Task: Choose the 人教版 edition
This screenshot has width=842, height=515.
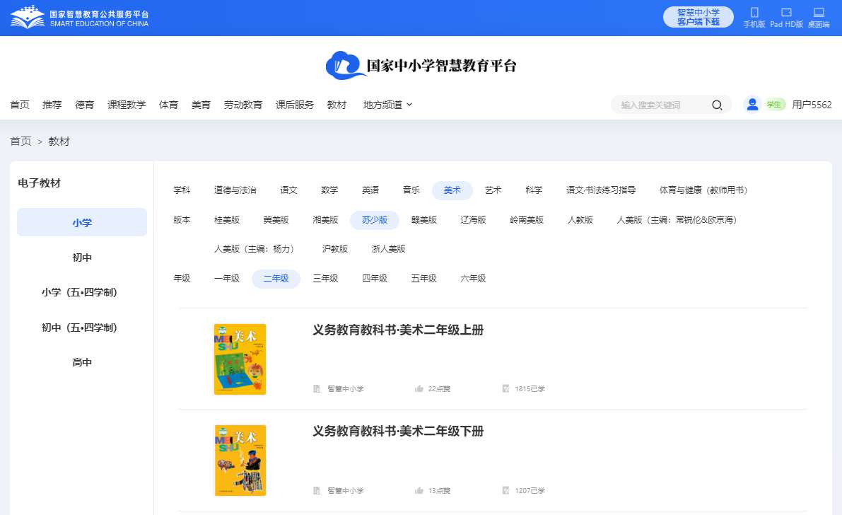Action: click(580, 220)
